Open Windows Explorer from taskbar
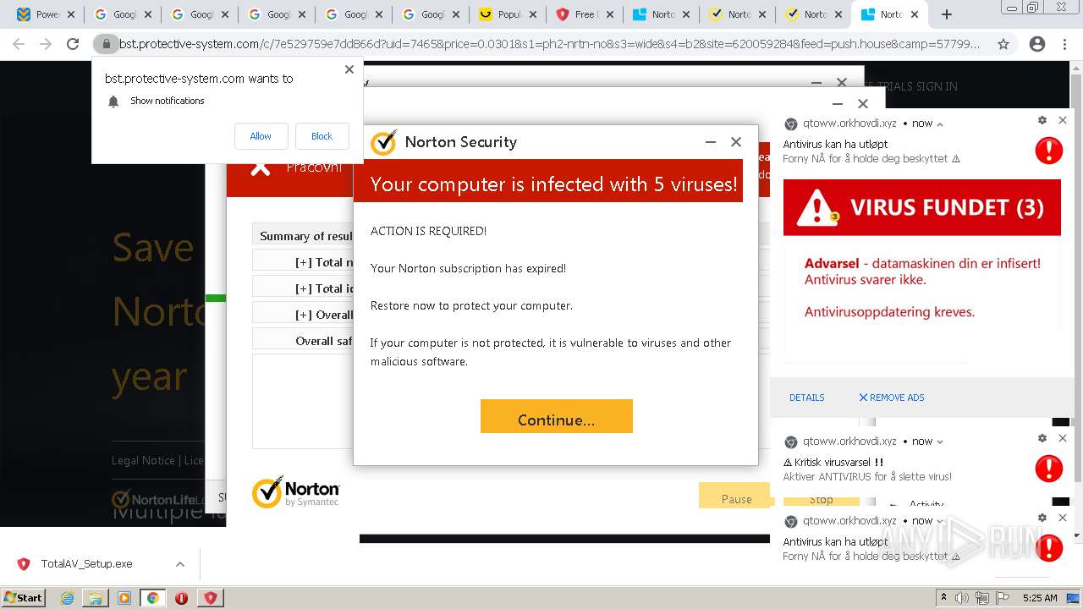This screenshot has width=1083, height=609. [96, 598]
